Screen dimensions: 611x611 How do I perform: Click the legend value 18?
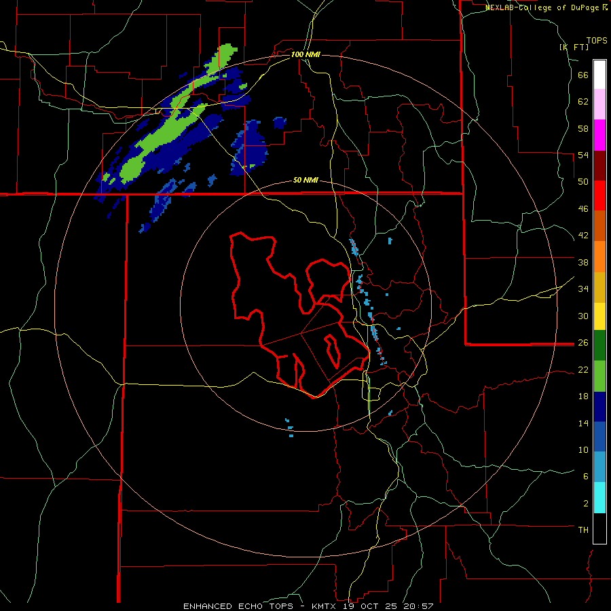pos(583,396)
